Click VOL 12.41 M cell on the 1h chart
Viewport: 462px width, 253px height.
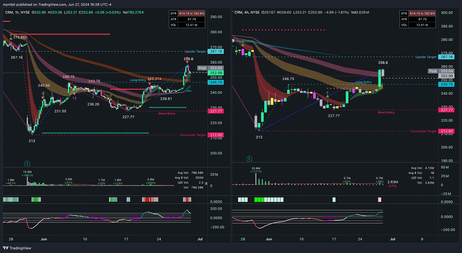click(192, 25)
